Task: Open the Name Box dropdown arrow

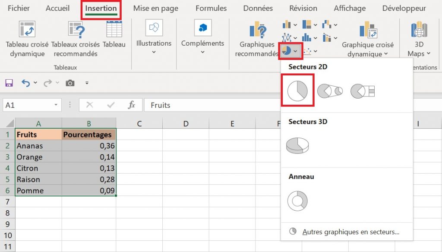Action: [x=56, y=105]
